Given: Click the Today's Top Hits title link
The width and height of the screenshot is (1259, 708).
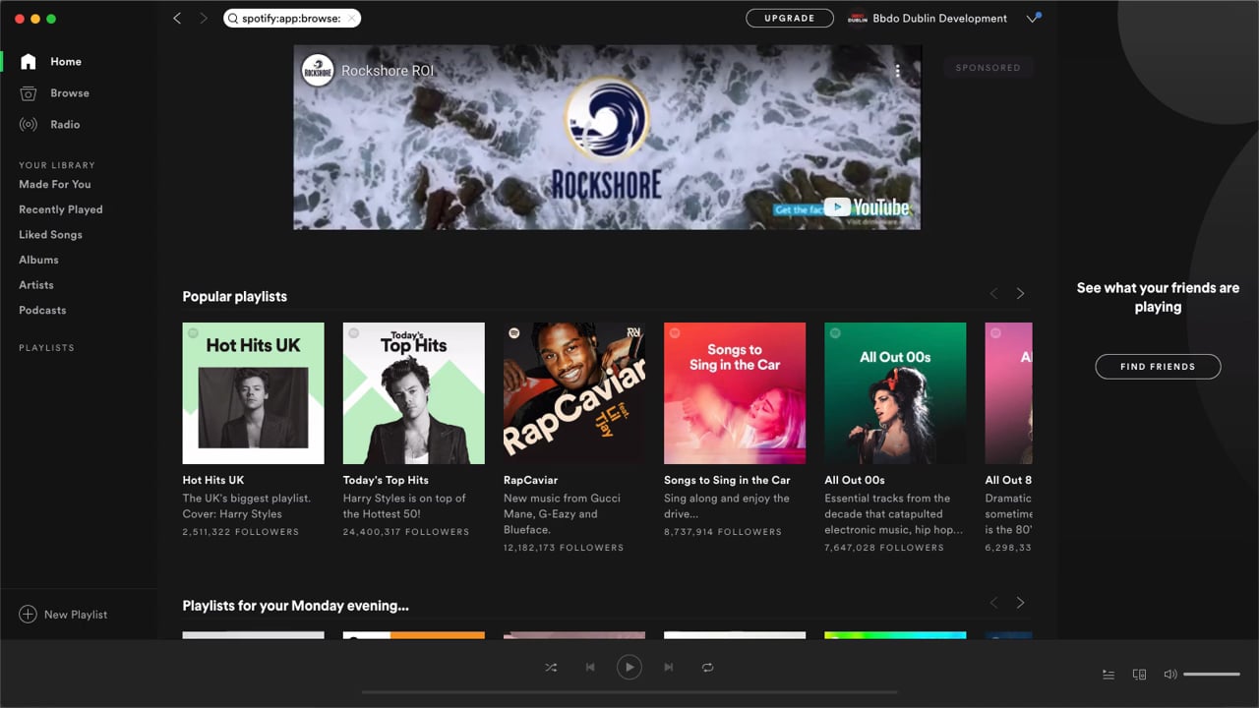Looking at the screenshot, I should 386,480.
